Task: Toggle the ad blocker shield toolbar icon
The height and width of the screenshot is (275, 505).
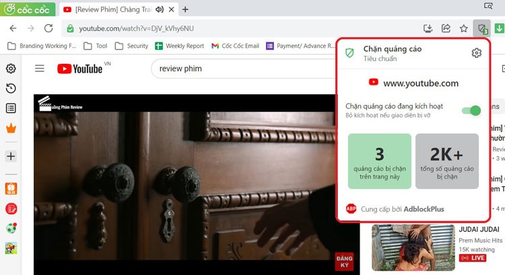Action: (482, 29)
